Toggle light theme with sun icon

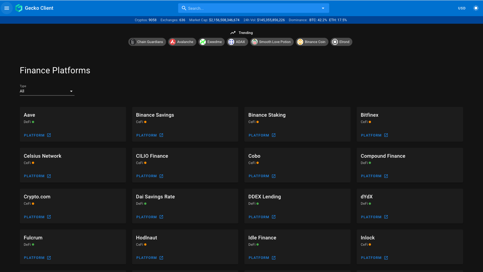476,8
